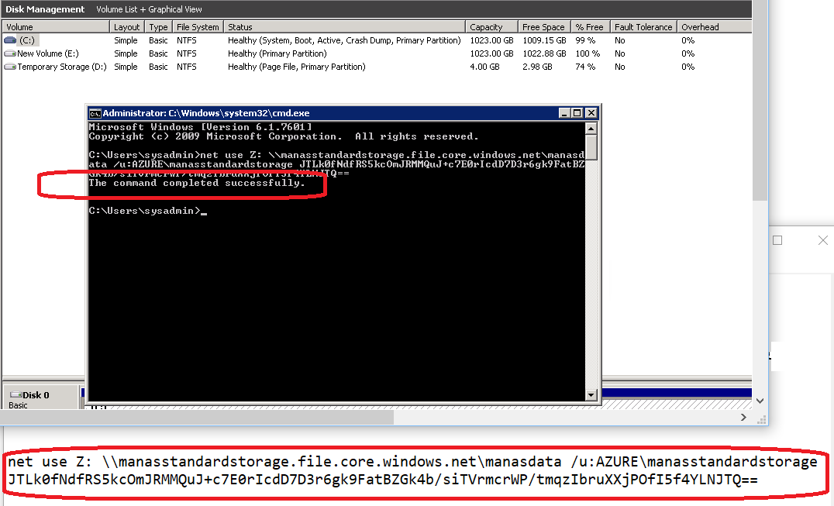This screenshot has width=834, height=506.
Task: Click the 'Healthy (Primary Partition)' status text
Action: tap(277, 53)
